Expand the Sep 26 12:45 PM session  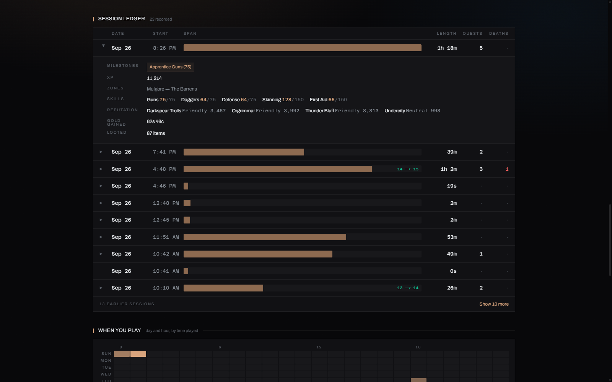pyautogui.click(x=101, y=220)
